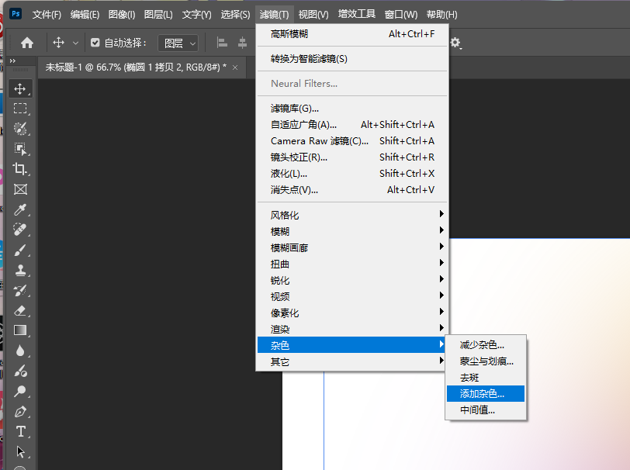Image resolution: width=630 pixels, height=470 pixels.
Task: Open the 编辑(E) menu
Action: point(85,15)
